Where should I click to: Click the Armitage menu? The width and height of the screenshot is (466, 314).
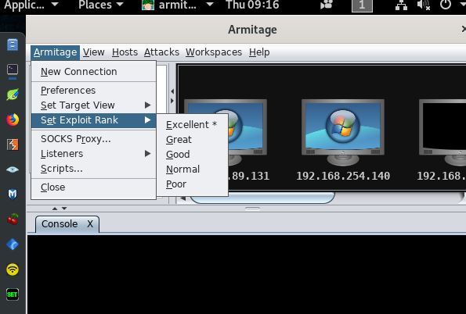coord(56,52)
